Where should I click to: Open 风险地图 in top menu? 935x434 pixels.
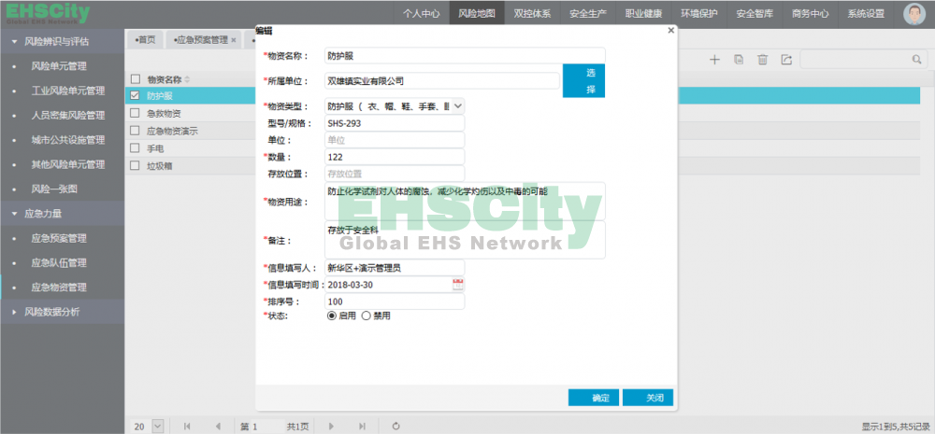point(477,14)
